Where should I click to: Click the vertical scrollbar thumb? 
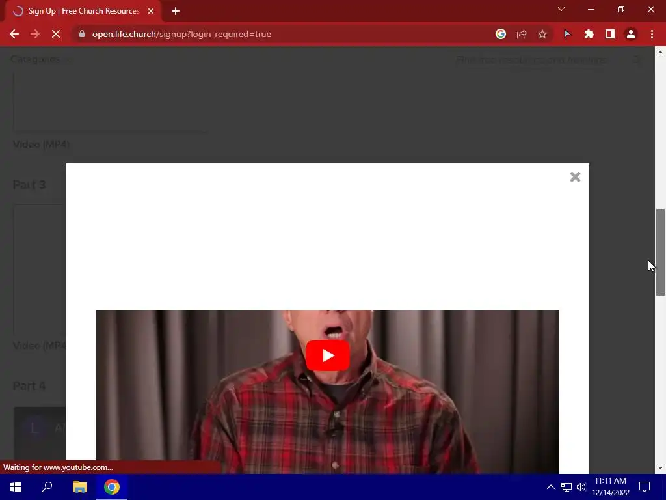660,252
